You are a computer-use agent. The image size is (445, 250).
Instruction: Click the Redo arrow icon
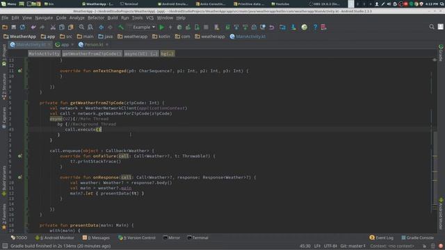[42, 27]
